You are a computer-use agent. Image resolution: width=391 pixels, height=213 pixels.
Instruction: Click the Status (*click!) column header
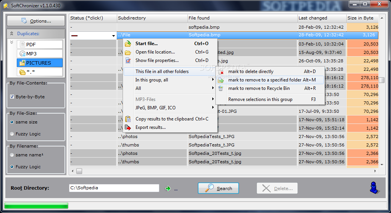coord(93,18)
